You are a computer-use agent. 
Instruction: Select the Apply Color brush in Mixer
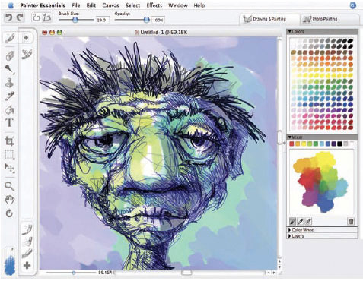click(x=292, y=222)
